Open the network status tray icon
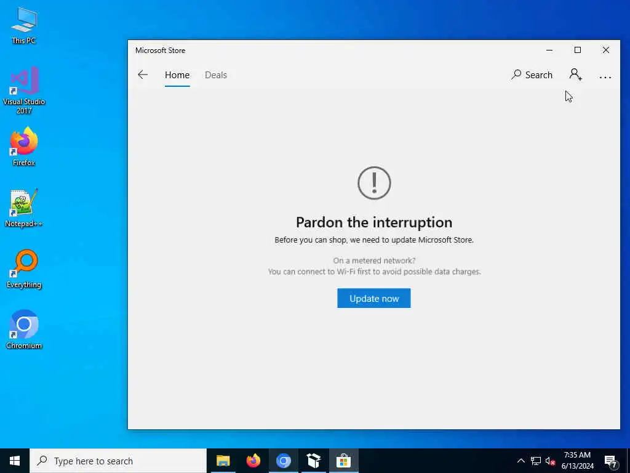The height and width of the screenshot is (473, 630). (536, 461)
